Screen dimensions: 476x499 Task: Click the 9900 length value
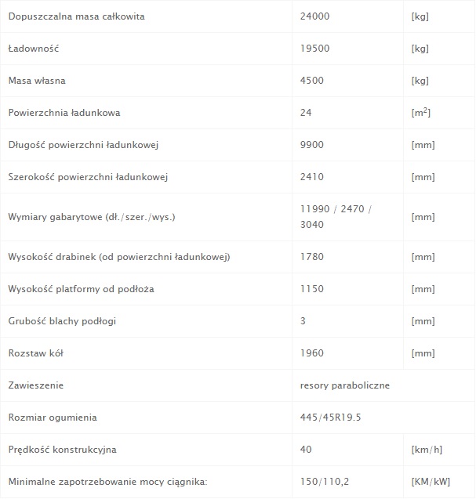pyautogui.click(x=311, y=145)
